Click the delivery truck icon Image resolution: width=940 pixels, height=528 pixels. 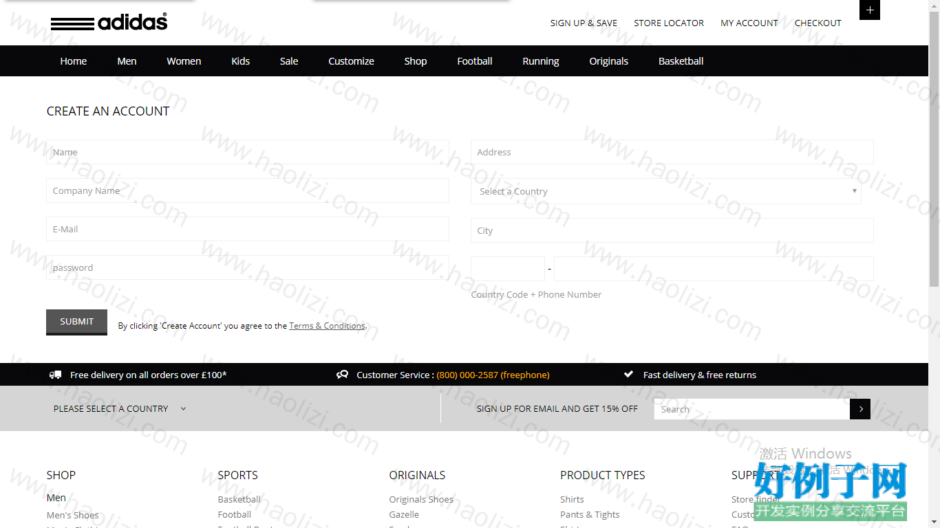tap(55, 375)
